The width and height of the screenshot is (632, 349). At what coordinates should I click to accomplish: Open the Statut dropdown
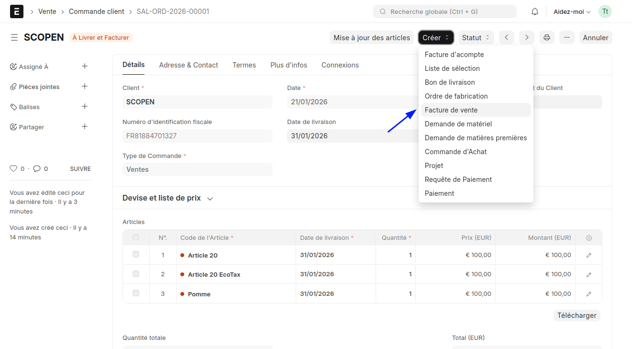[x=476, y=37]
